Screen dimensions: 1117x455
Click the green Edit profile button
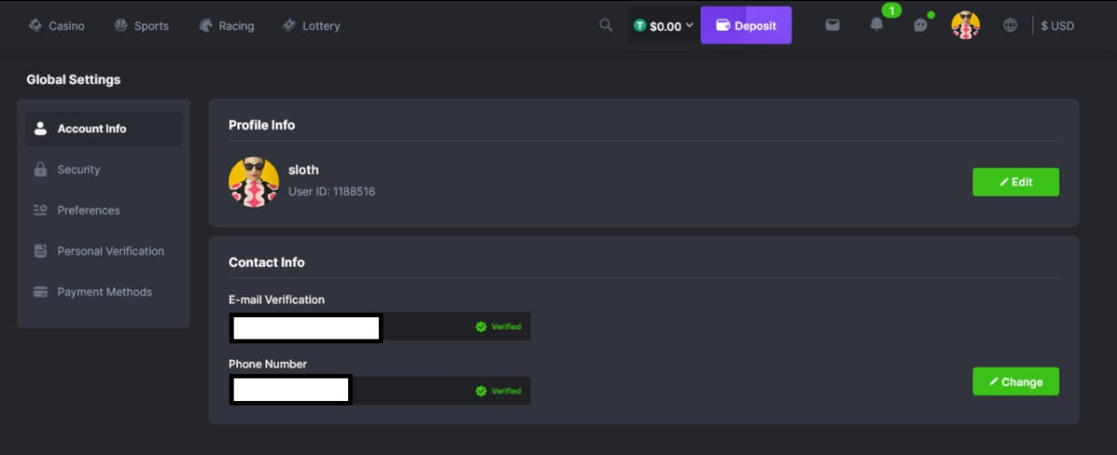pos(1016,182)
